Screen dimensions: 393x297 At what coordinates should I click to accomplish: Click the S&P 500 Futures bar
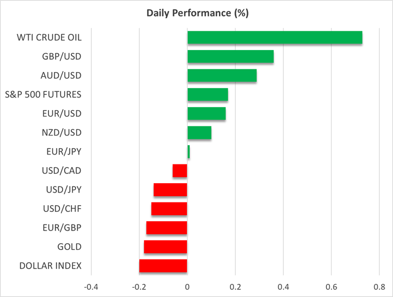click(207, 94)
